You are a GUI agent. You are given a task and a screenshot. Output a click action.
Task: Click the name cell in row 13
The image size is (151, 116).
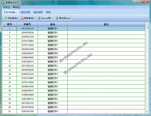click(x=53, y=78)
